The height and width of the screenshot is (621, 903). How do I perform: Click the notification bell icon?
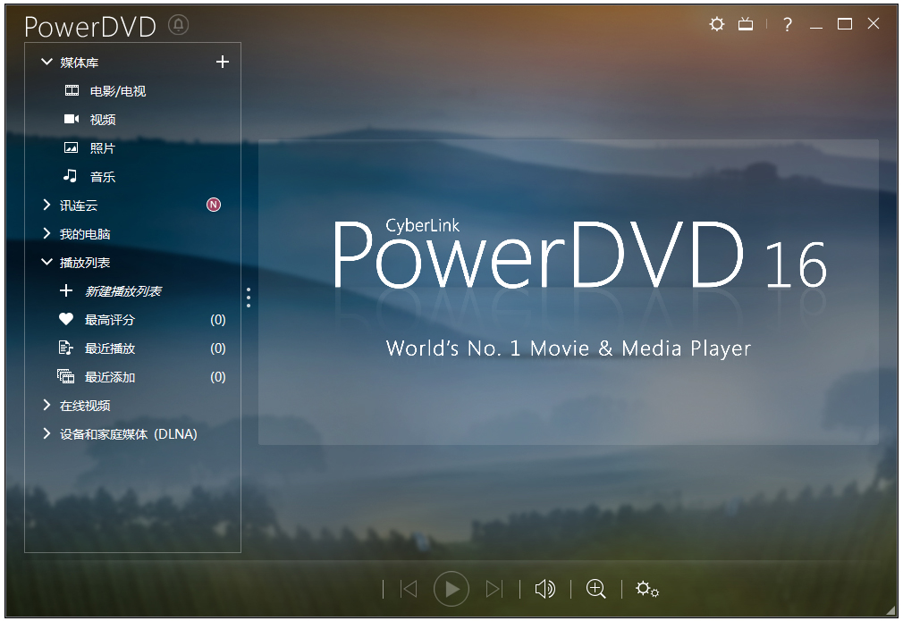coord(178,25)
